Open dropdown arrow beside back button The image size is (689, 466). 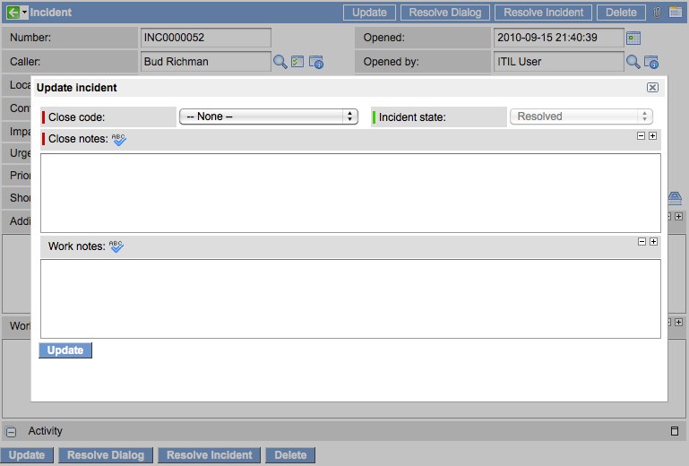pyautogui.click(x=25, y=13)
